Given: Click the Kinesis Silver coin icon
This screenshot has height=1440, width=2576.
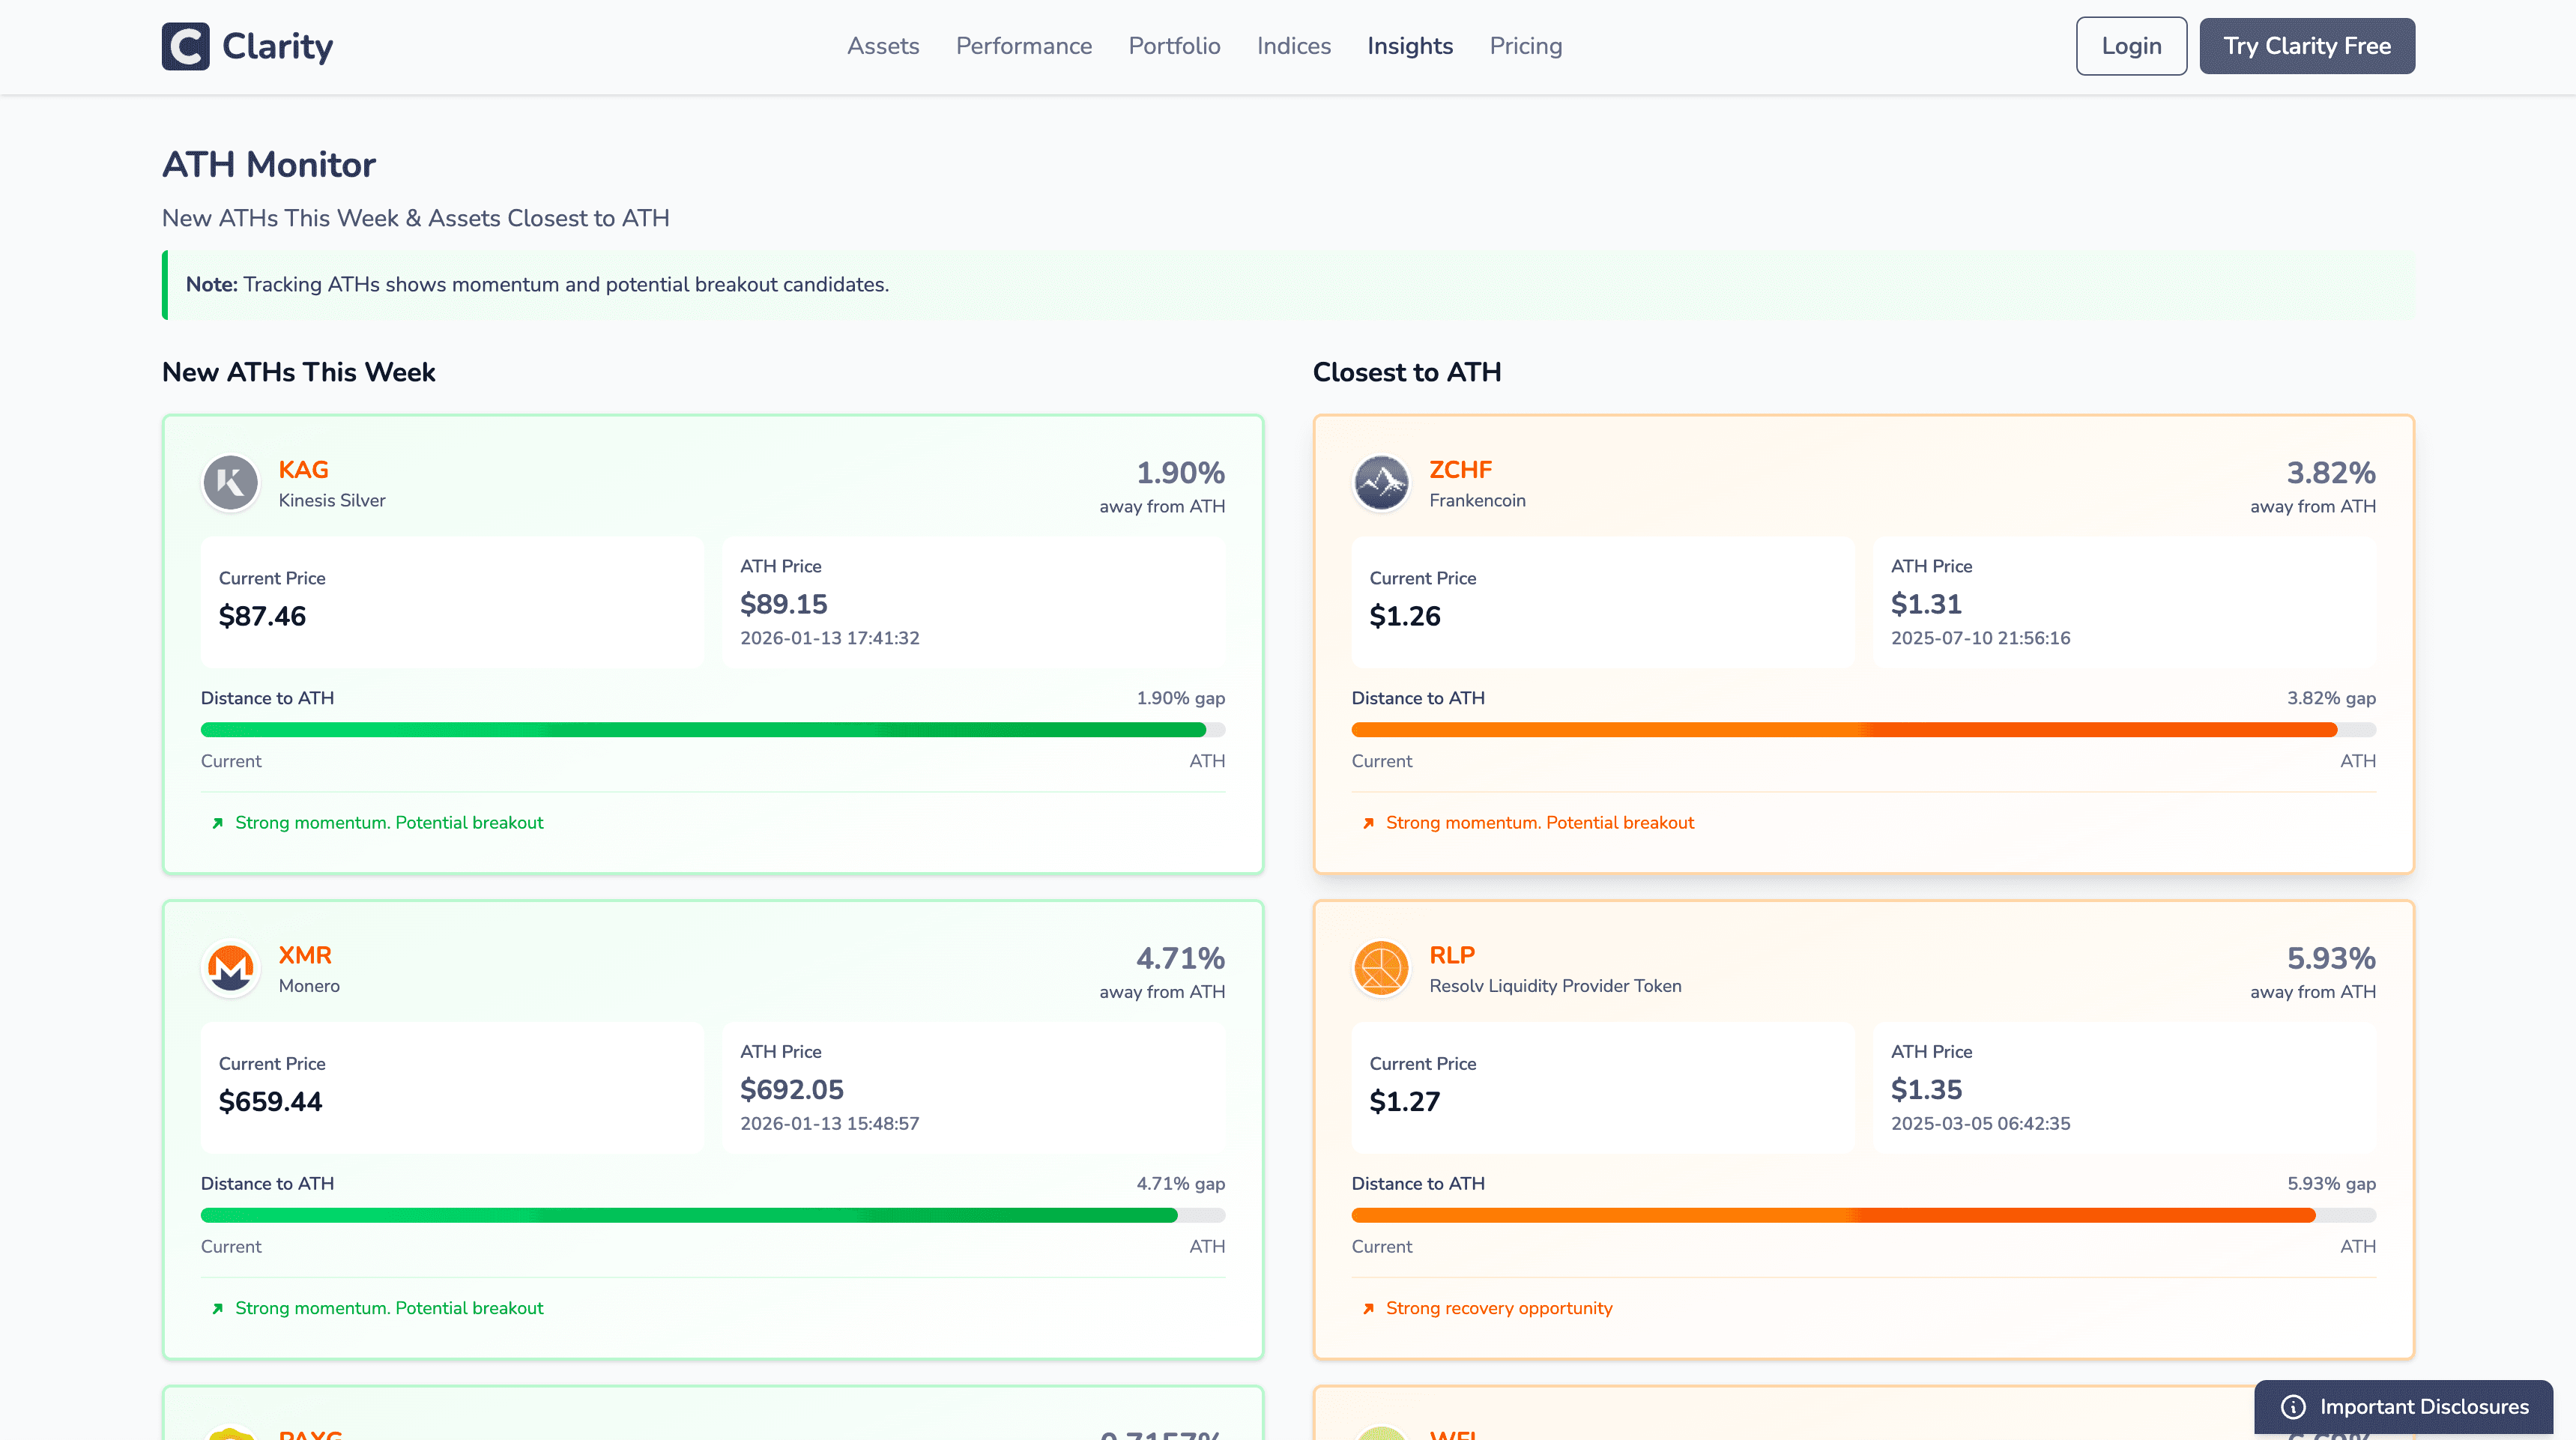Looking at the screenshot, I should (231, 483).
